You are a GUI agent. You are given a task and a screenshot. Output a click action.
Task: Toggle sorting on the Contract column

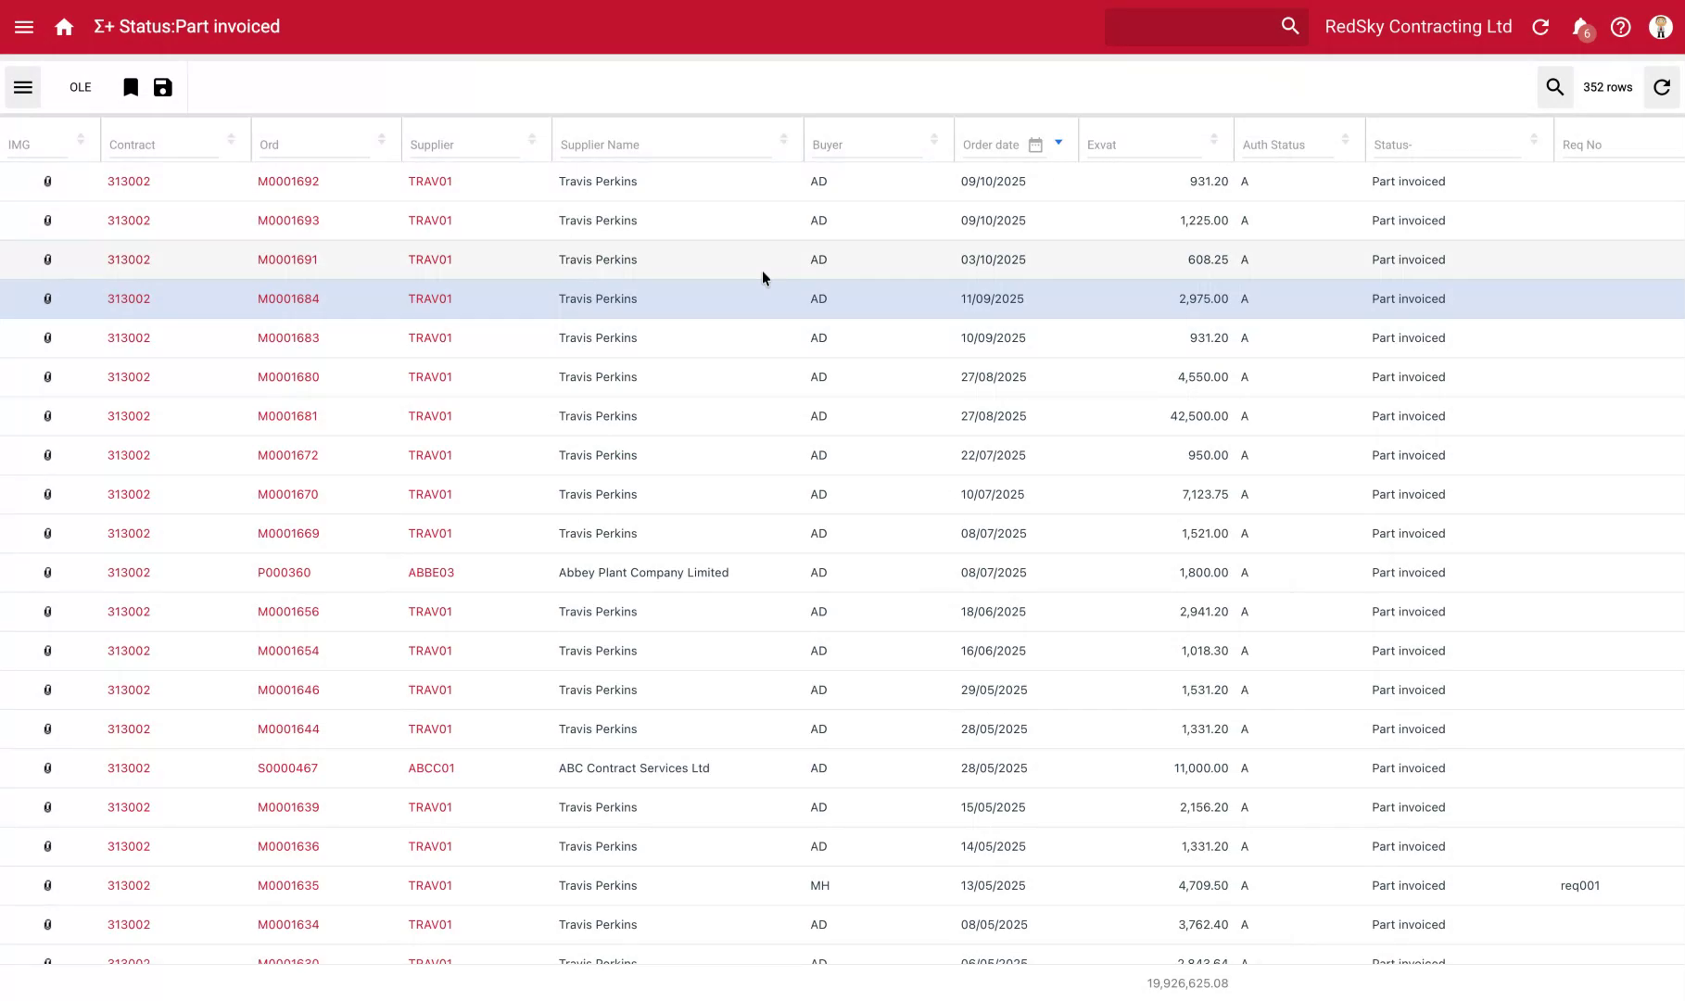coord(230,139)
